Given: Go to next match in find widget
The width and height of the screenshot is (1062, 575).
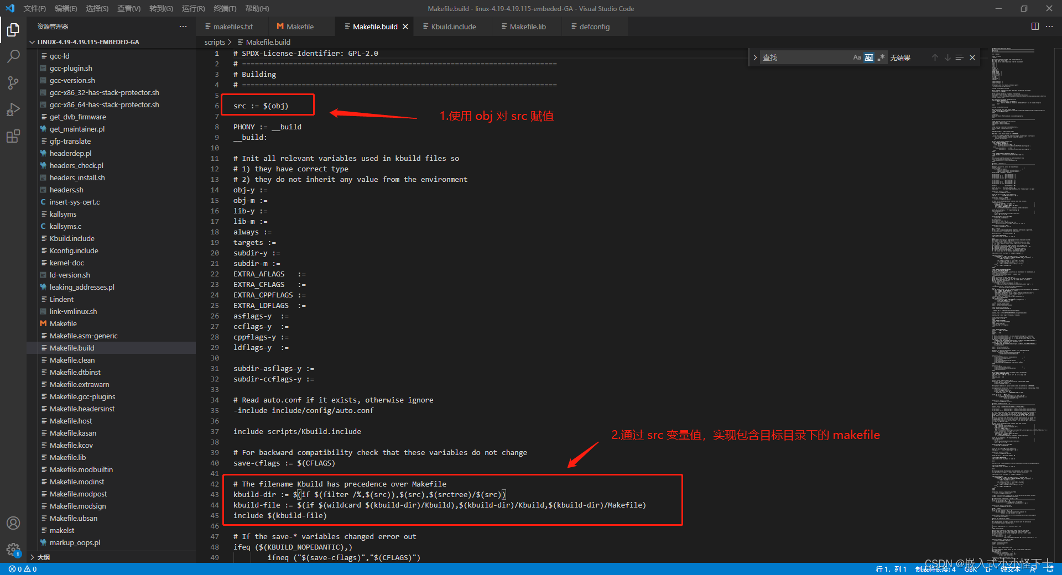Looking at the screenshot, I should (948, 57).
